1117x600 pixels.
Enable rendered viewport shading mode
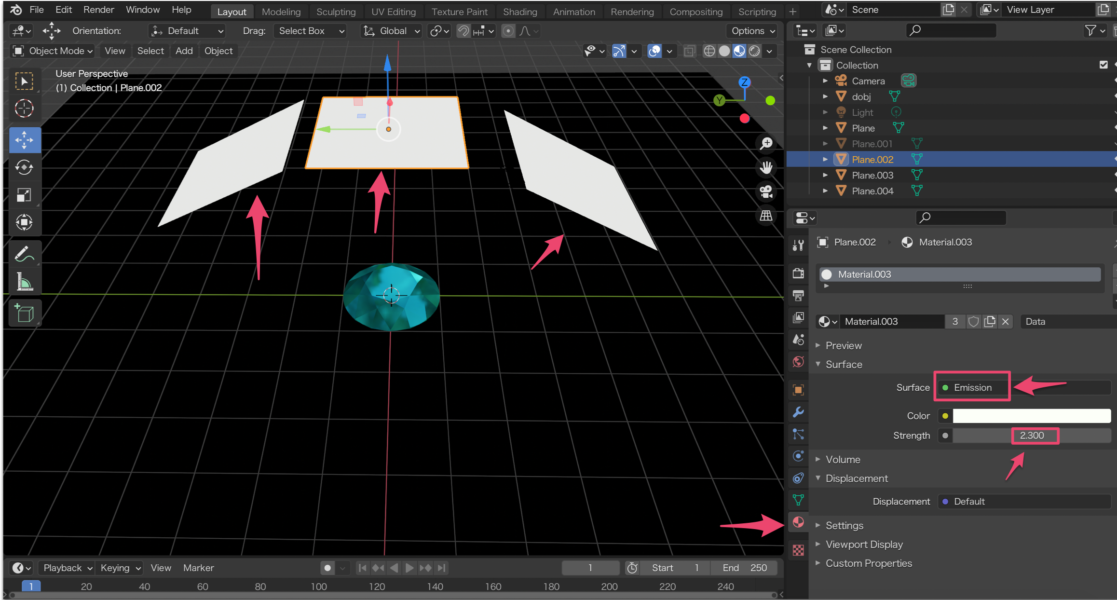pos(755,51)
